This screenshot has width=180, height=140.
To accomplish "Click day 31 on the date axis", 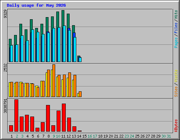I will (x=169, y=136).
